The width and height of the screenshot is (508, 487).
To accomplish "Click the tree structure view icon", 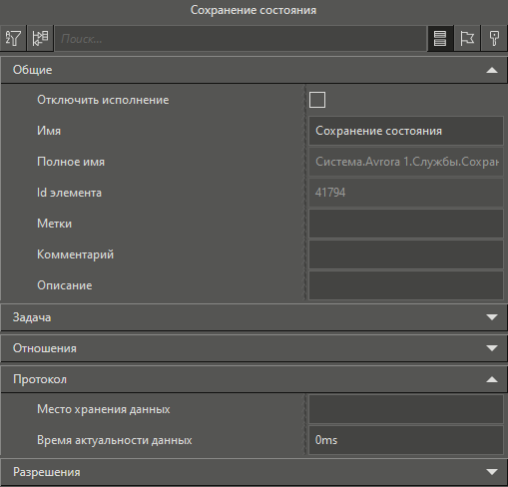I will pyautogui.click(x=40, y=39).
